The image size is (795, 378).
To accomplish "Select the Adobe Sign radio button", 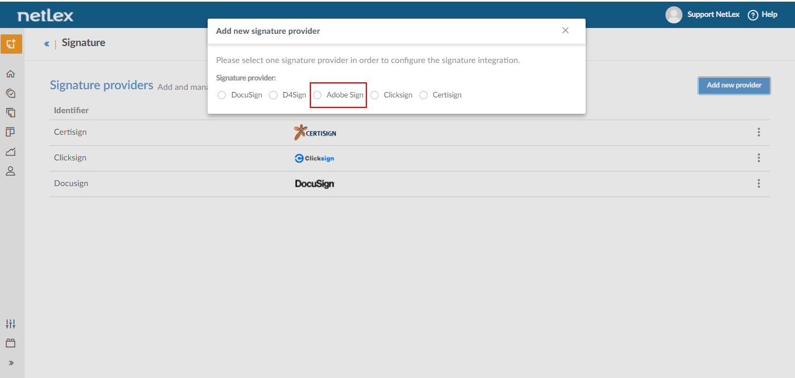I will (x=317, y=95).
